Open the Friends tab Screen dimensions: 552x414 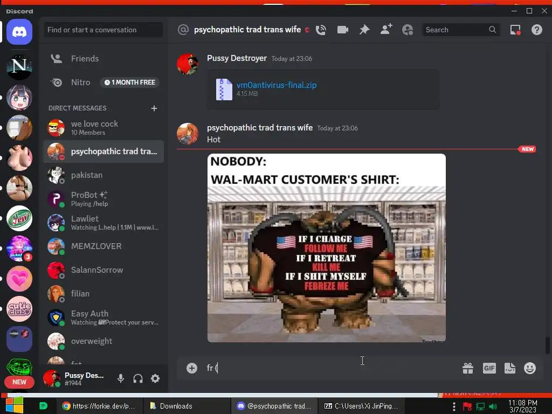click(x=103, y=59)
